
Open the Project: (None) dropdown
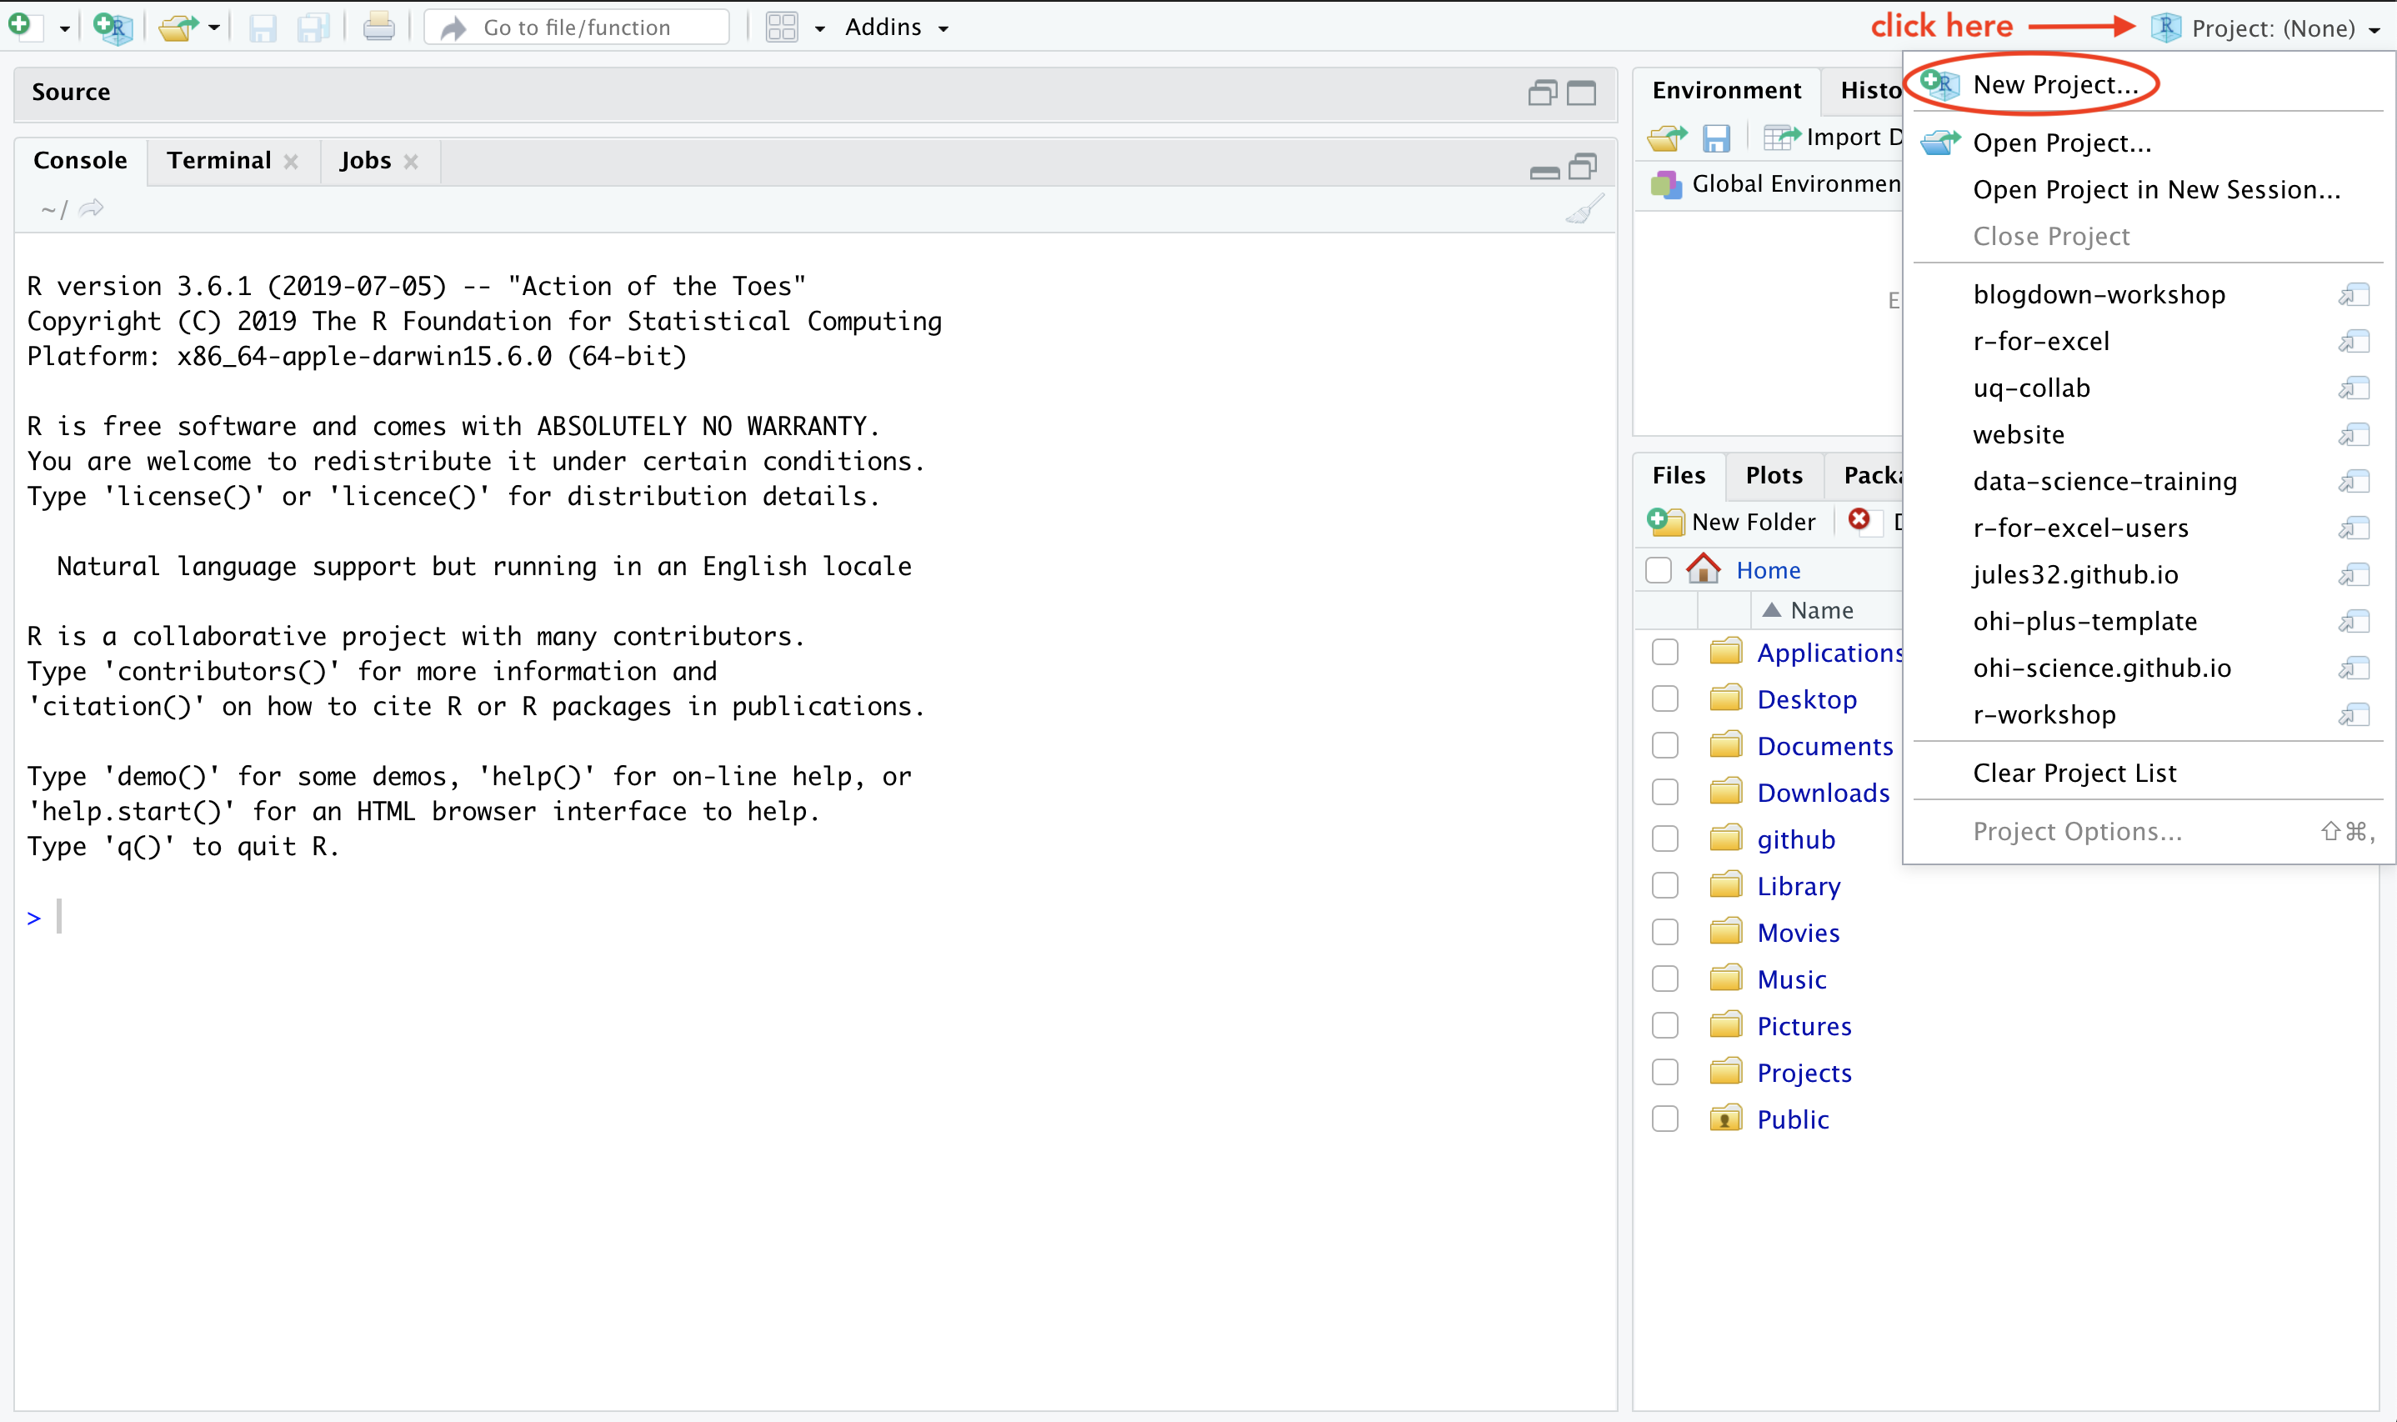click(2266, 28)
